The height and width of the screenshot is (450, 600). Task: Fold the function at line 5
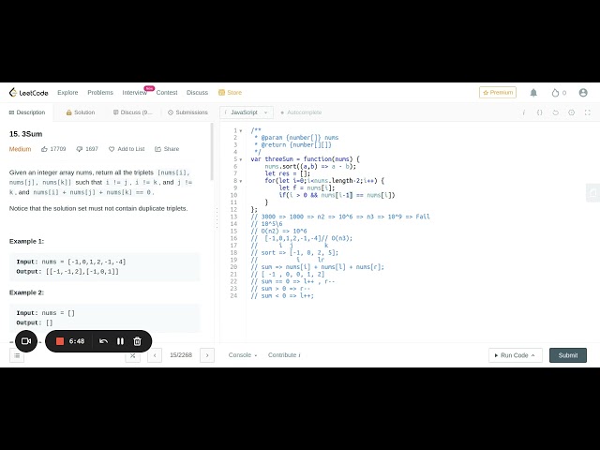(x=241, y=159)
